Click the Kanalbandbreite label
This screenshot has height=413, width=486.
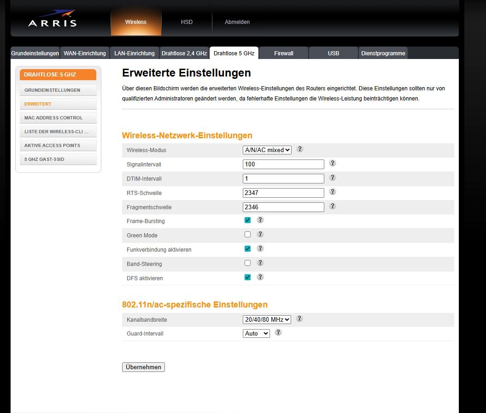tap(146, 320)
